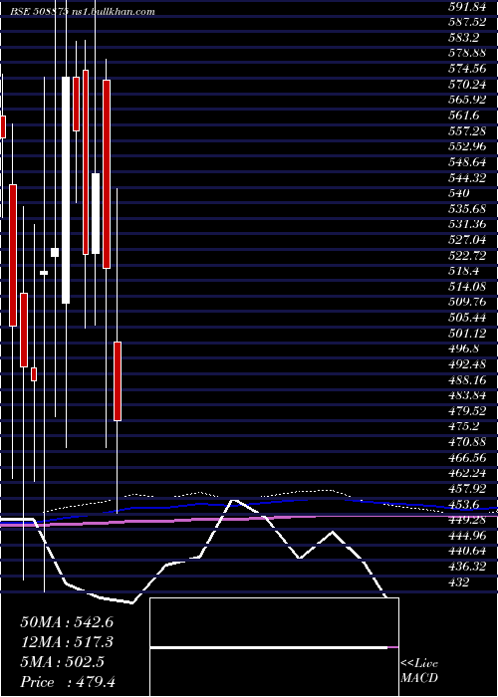The image size is (498, 697).
Task: Click the 440.64 price axis label
Action: click(x=468, y=551)
